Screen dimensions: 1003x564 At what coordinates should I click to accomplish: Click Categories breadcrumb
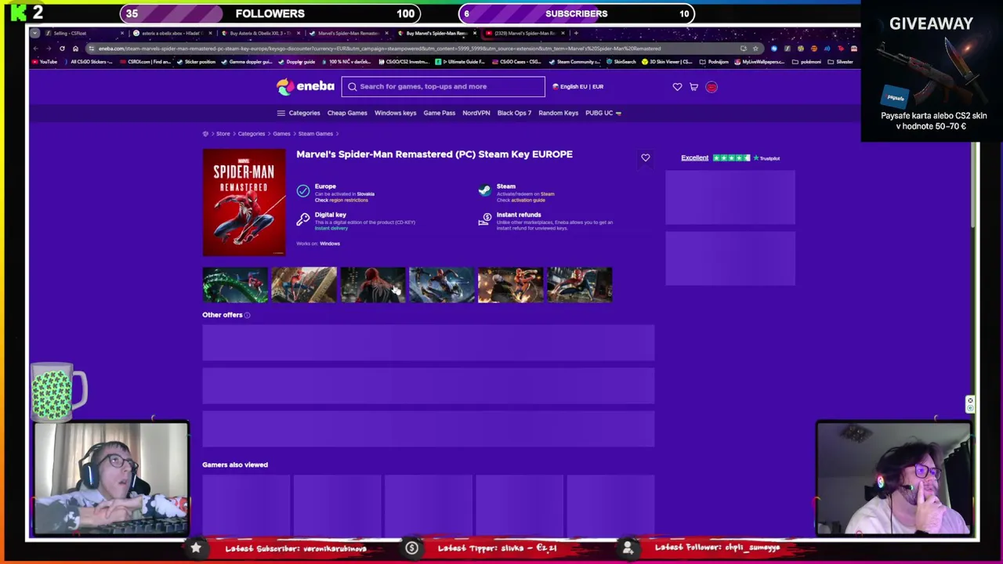252,134
